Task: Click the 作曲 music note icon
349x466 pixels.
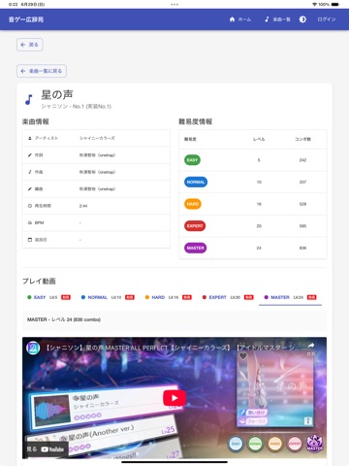Action: [x=30, y=172]
